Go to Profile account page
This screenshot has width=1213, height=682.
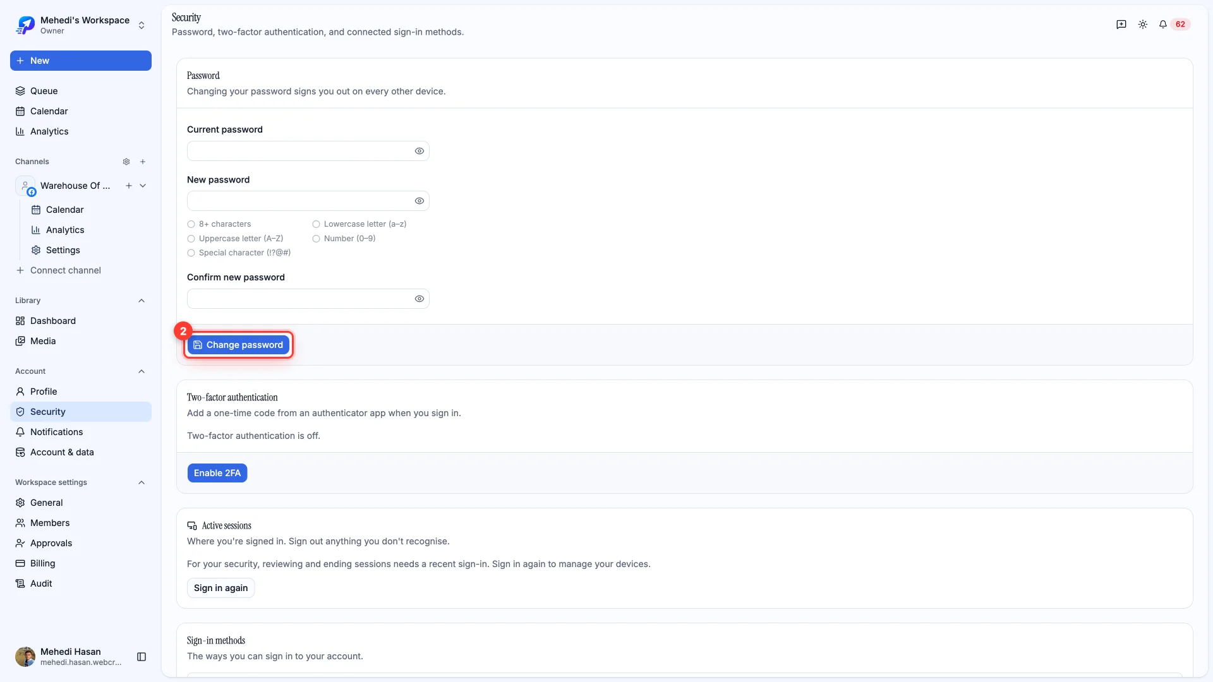[81, 392]
